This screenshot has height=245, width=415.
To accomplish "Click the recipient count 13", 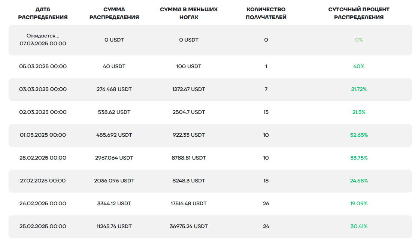I will pyautogui.click(x=266, y=112).
